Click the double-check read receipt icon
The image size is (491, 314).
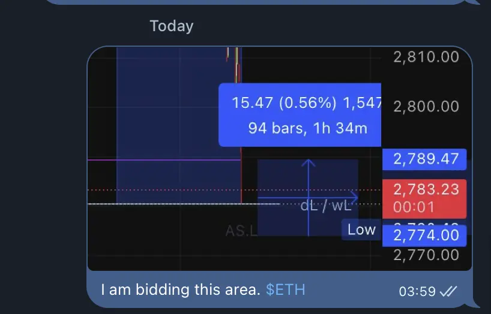[x=448, y=291]
